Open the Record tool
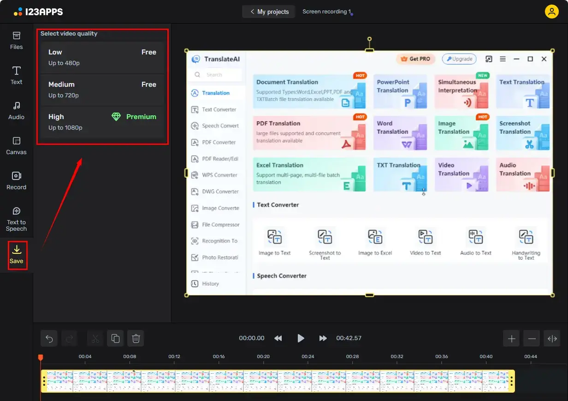Screen dimensions: 568x401 click(16, 181)
